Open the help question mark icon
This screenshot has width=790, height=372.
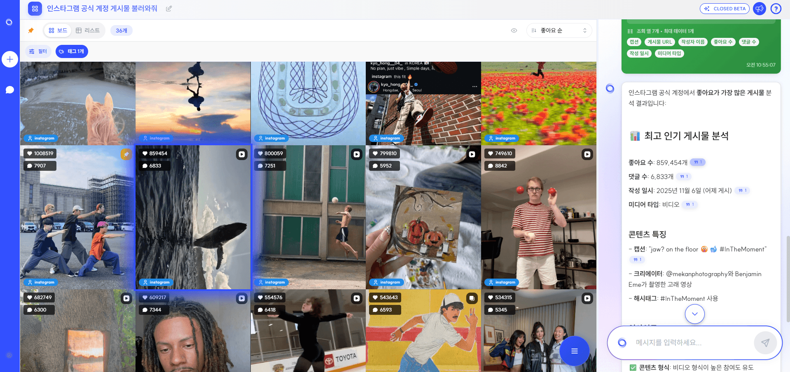point(776,9)
